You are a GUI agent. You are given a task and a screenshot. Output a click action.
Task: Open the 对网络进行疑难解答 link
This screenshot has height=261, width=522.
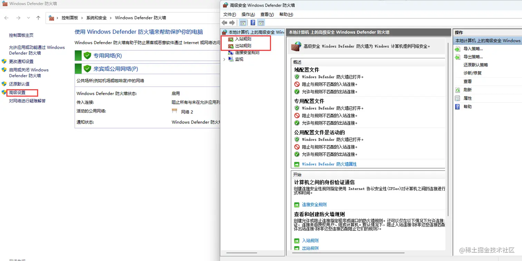coord(27,101)
